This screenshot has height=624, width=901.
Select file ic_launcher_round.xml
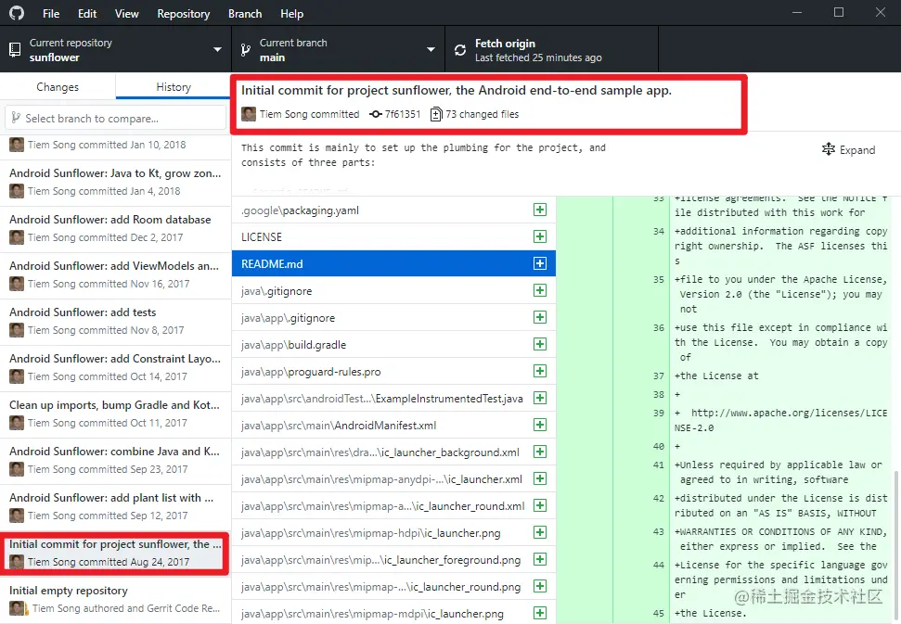coord(393,505)
